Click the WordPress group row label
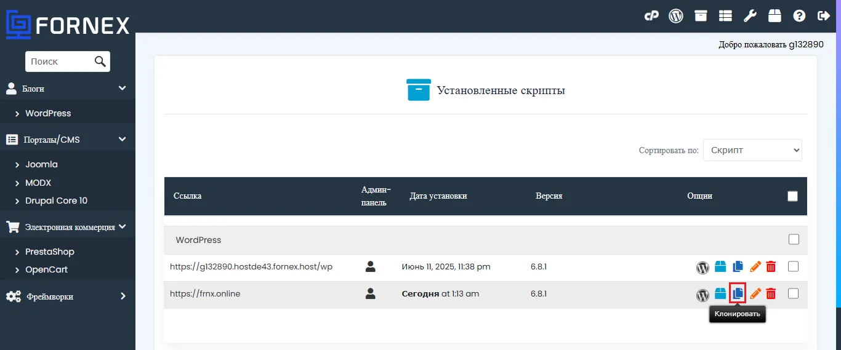The height and width of the screenshot is (350, 841). pos(198,240)
